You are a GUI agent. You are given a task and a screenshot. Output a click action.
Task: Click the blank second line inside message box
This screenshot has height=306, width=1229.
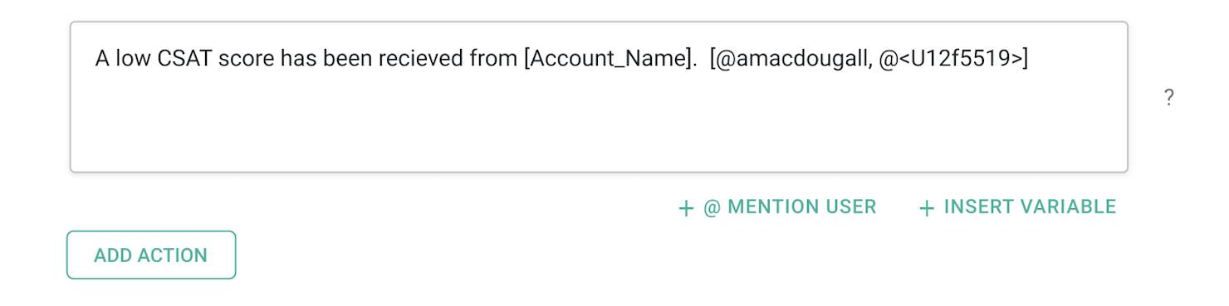[x=598, y=95]
